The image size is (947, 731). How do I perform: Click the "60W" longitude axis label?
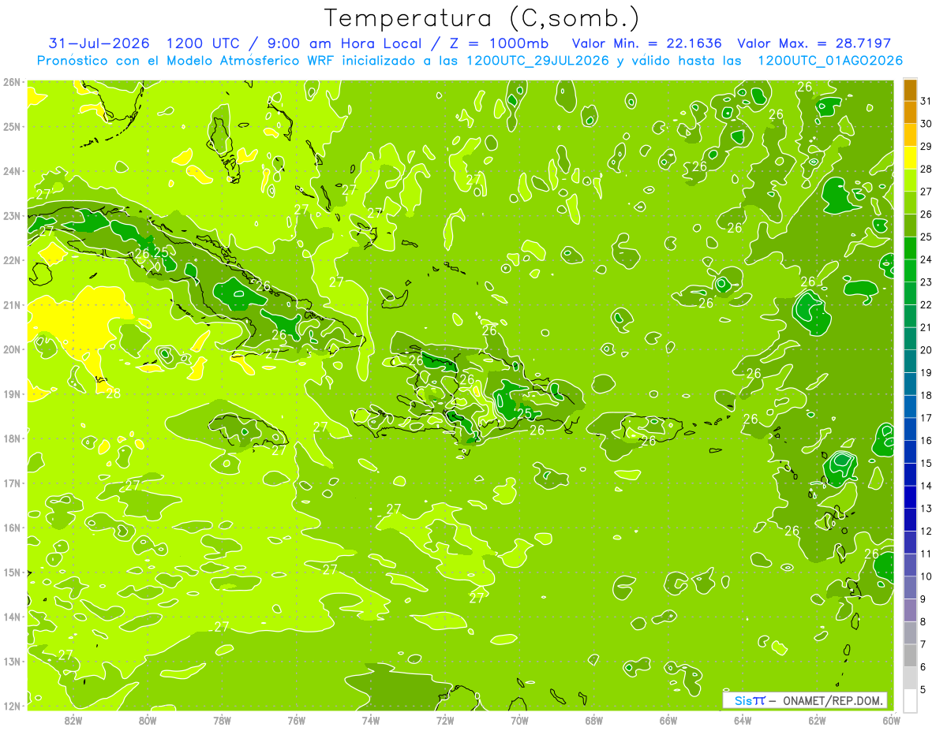coord(891,720)
